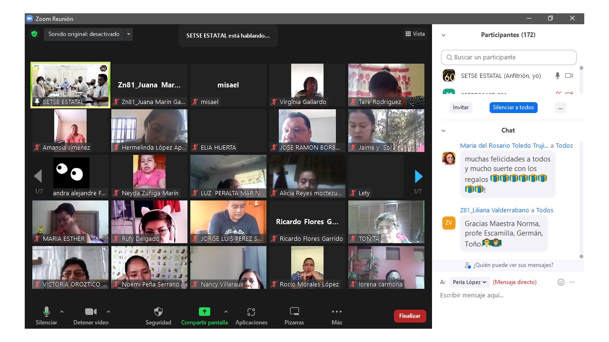Screen dimensions: 609x342
Task: Open chat options three-dots next to emoji
Action: coord(572,282)
